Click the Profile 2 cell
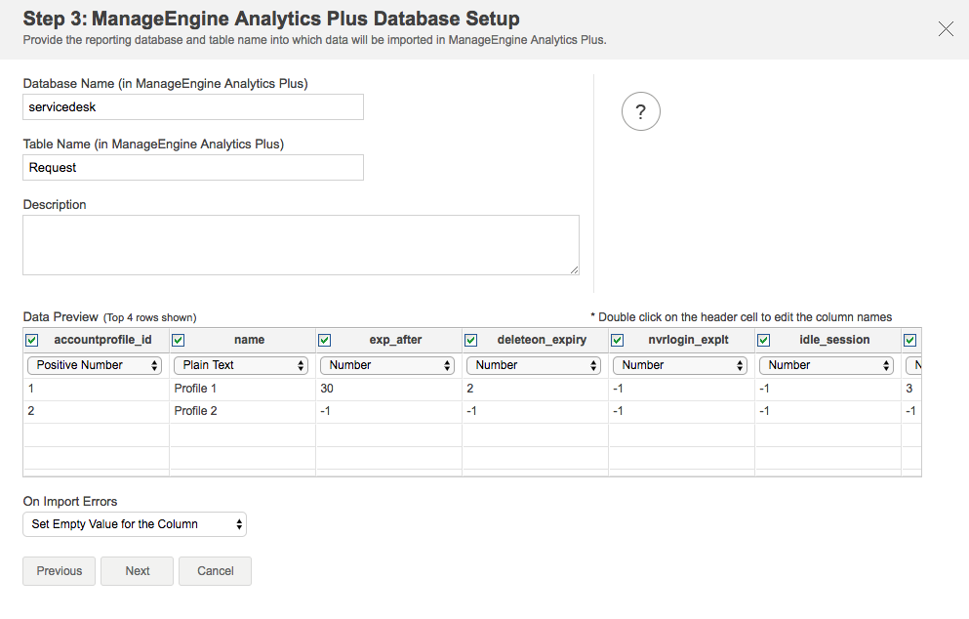The width and height of the screenshot is (969, 619). coord(242,411)
